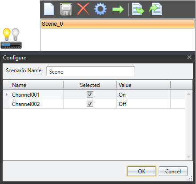Sort by the Selected column header

tap(90, 85)
